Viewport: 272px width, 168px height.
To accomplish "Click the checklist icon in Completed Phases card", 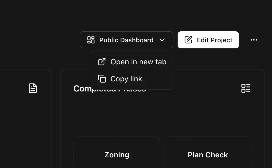I will click(246, 88).
